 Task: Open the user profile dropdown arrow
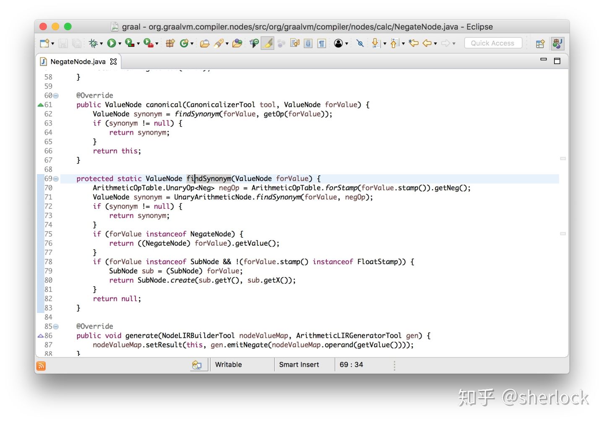point(346,44)
